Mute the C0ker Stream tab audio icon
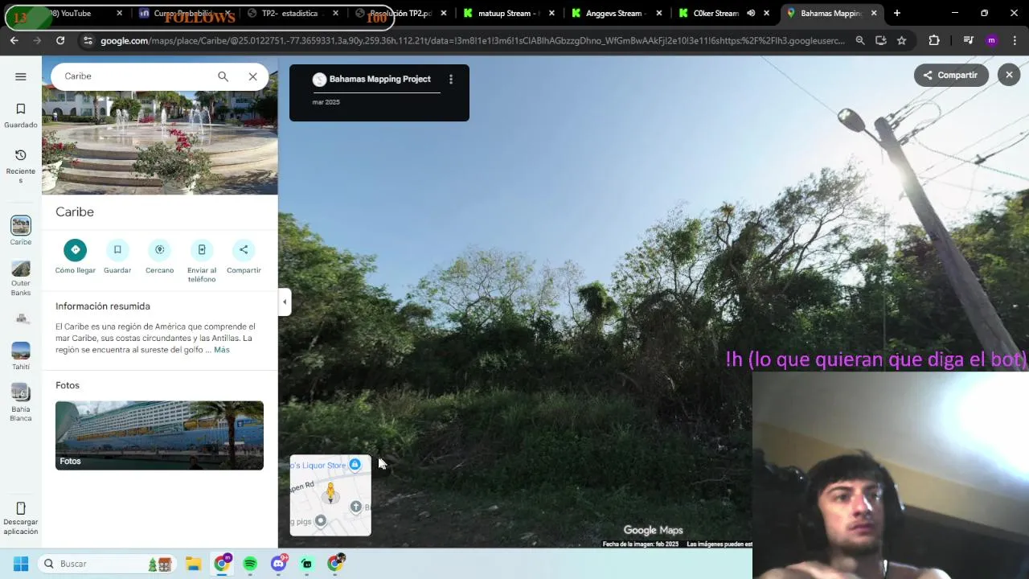 pyautogui.click(x=751, y=13)
